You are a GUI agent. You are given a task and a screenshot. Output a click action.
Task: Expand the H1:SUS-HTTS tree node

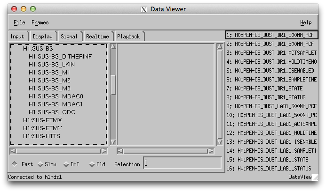(x=41, y=136)
